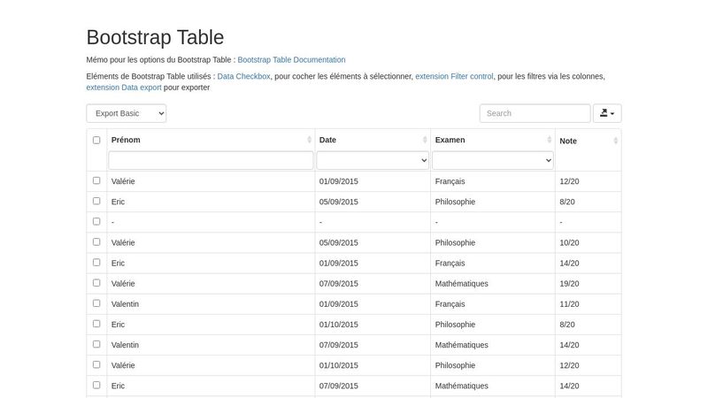Open Bootstrap Table Documentation link
This screenshot has width=708, height=398.
291,60
